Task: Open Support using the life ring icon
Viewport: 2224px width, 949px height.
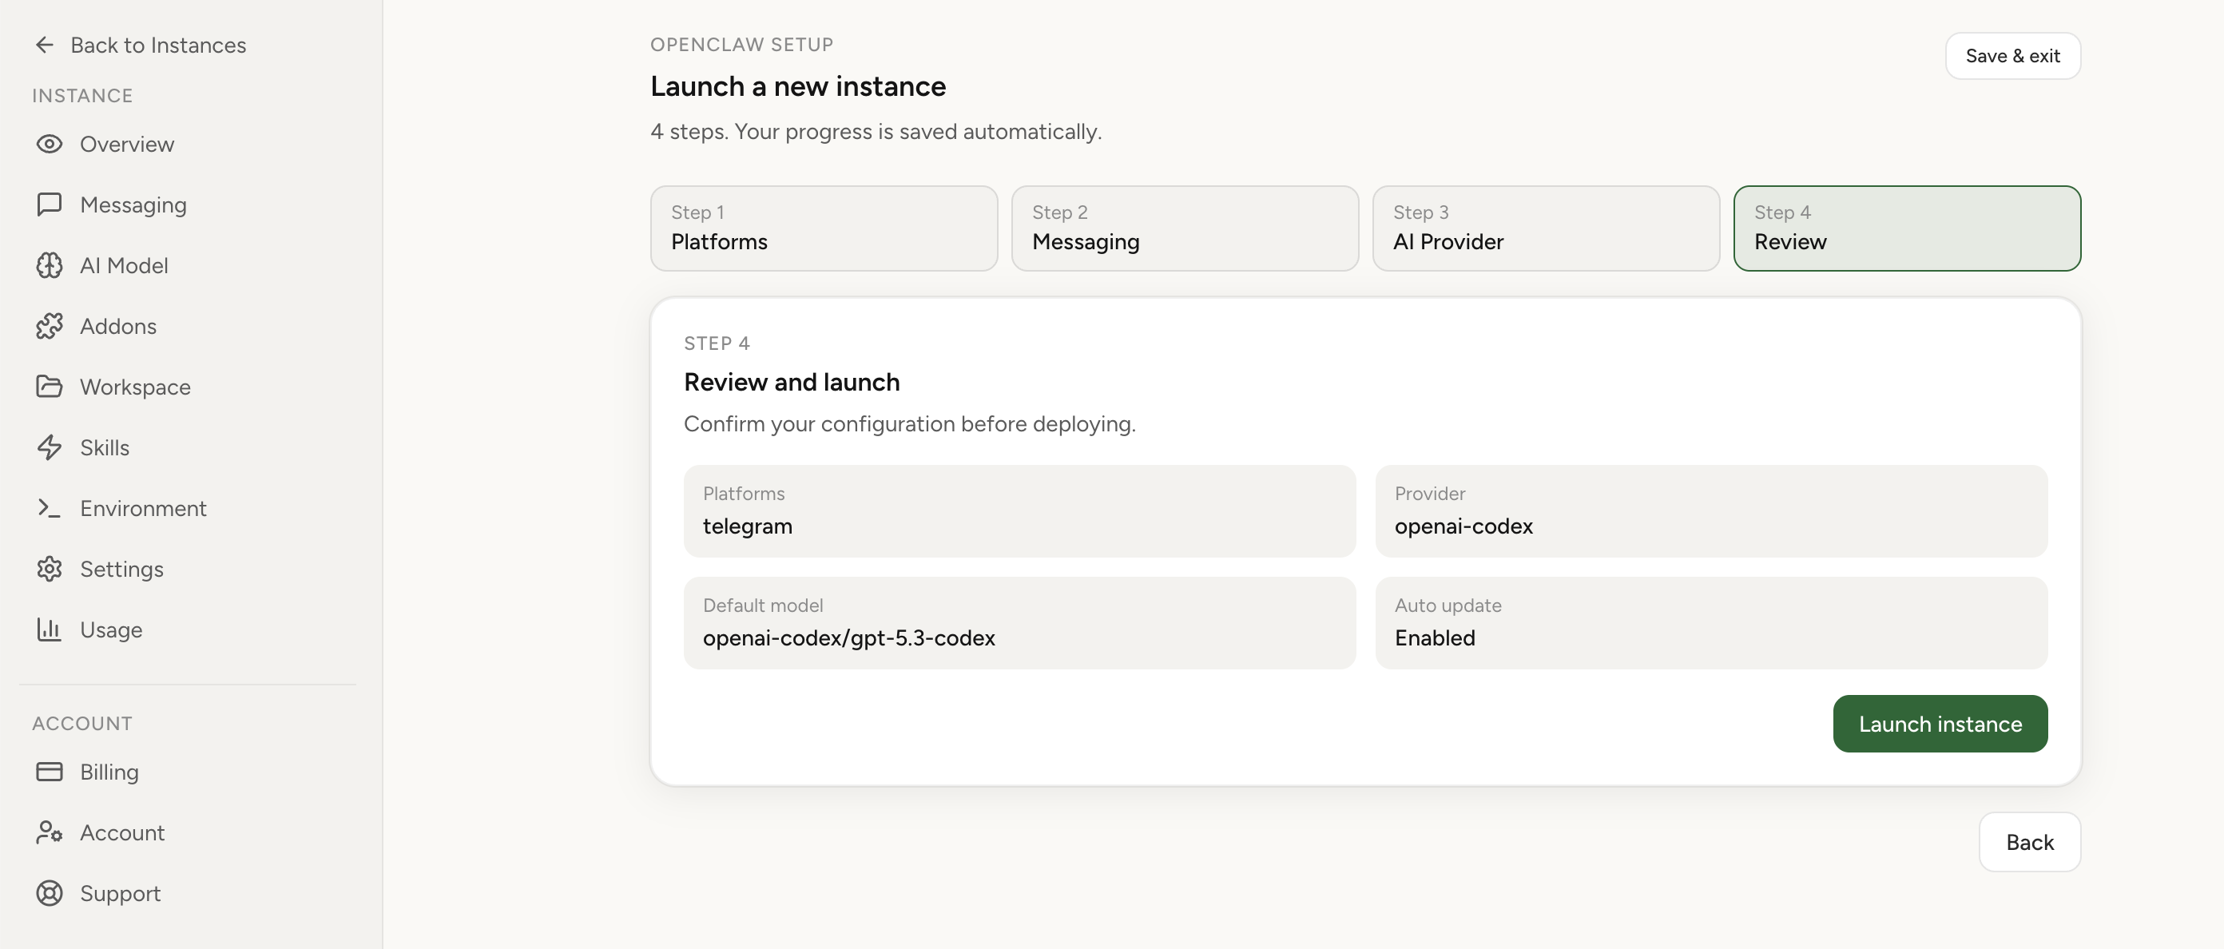Action: coord(50,893)
